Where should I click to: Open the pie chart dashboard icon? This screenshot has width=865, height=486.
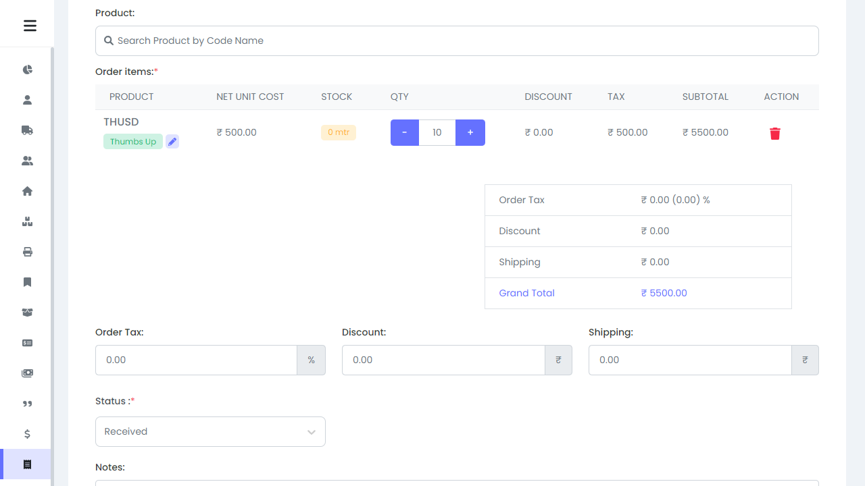coord(27,70)
